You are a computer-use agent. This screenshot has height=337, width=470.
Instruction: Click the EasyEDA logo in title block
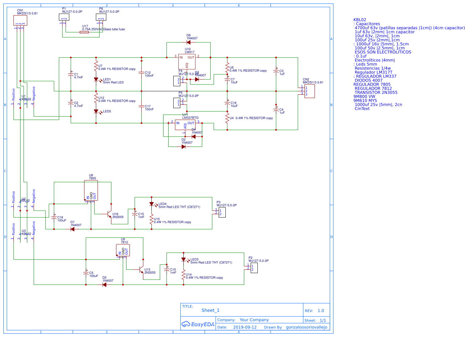(x=198, y=324)
